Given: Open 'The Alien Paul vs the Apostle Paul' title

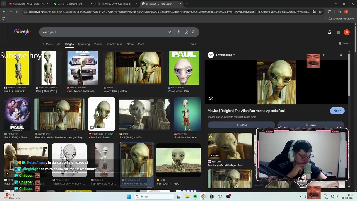Looking at the screenshot, I should tap(246, 111).
